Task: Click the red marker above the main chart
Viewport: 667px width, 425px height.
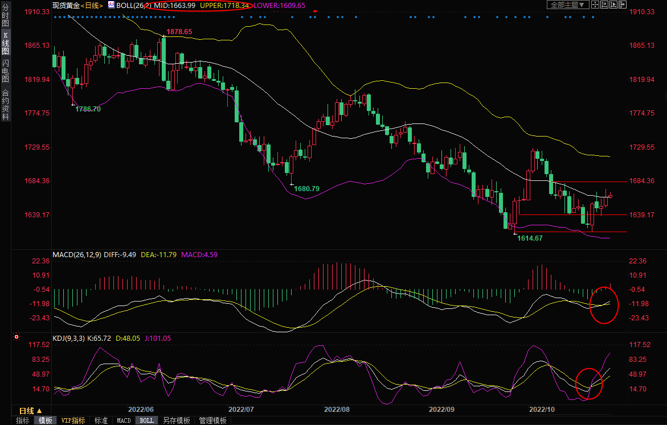Action: click(315, 11)
